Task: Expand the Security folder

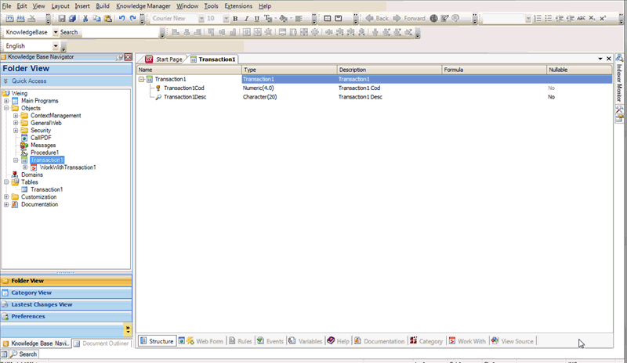Action: (16, 131)
